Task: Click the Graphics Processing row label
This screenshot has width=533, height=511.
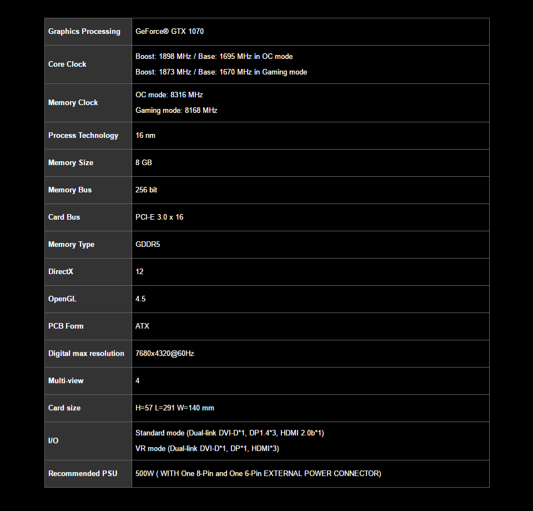Action: coord(84,32)
